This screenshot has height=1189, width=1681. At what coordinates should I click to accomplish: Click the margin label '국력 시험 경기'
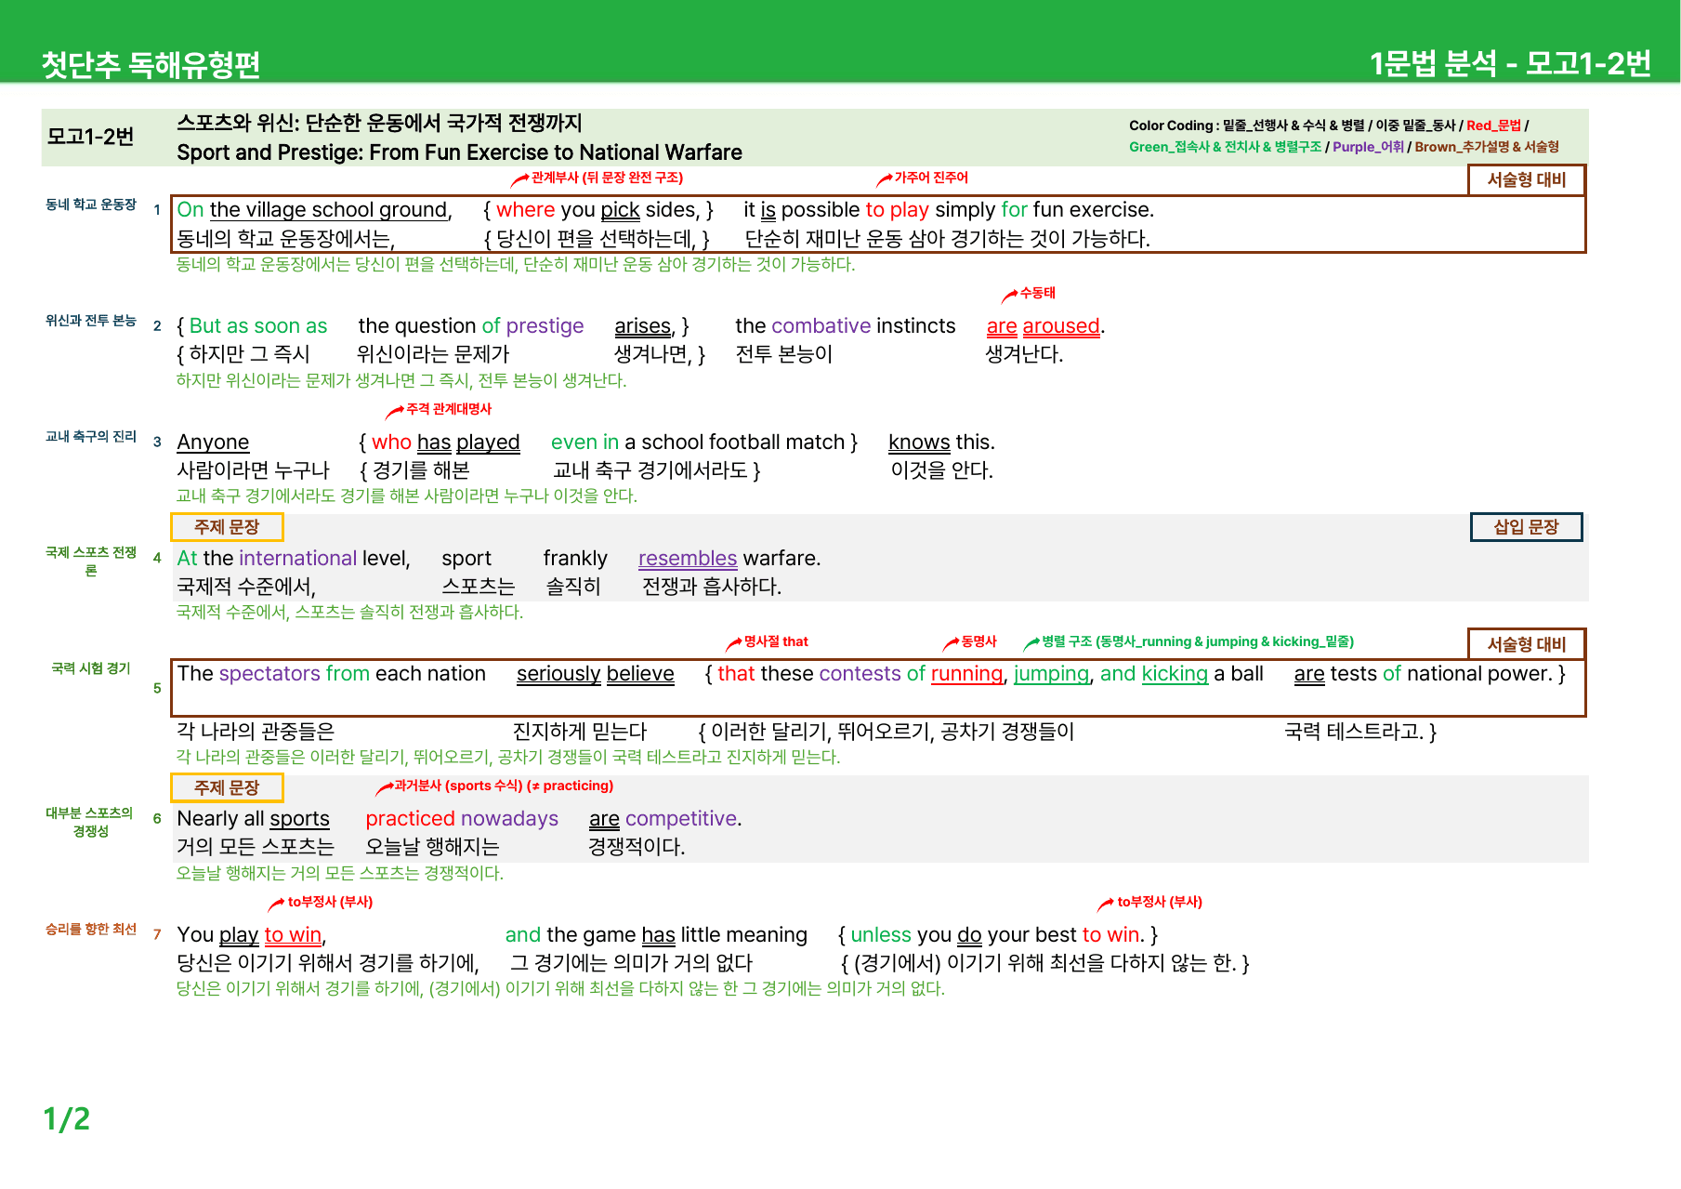tap(91, 668)
